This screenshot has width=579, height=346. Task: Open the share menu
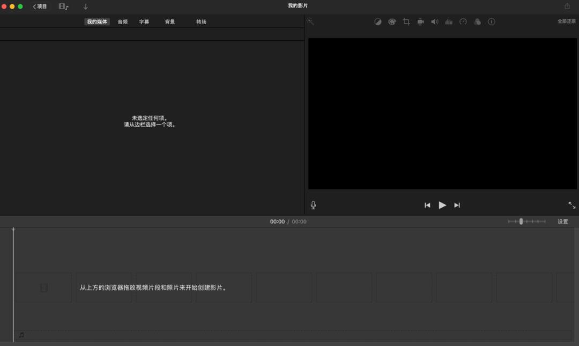567,6
